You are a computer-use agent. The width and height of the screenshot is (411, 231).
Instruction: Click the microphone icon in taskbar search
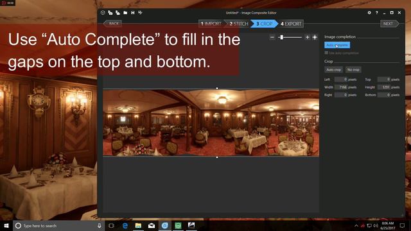click(100, 225)
